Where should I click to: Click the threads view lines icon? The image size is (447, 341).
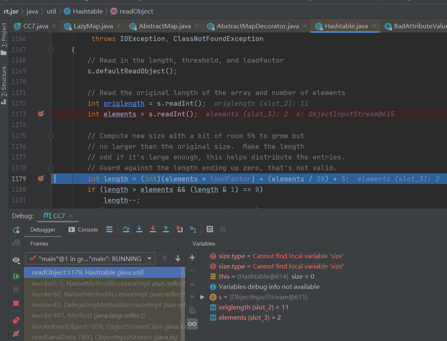point(109,230)
